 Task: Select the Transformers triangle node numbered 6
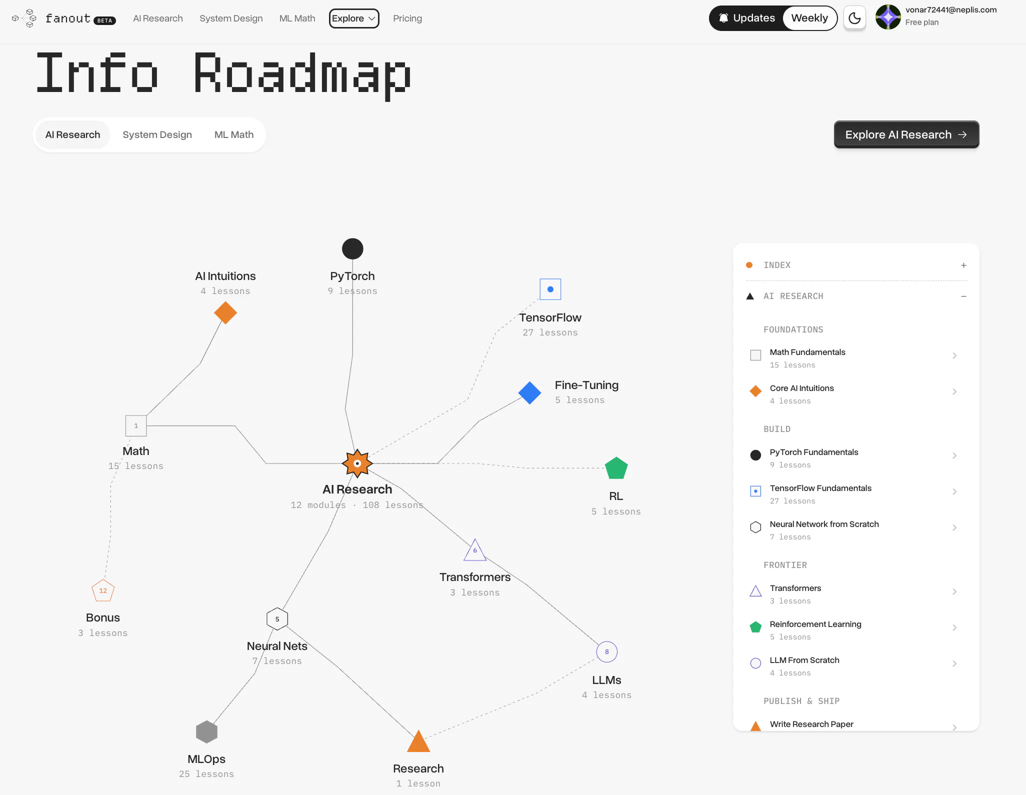[x=475, y=550]
